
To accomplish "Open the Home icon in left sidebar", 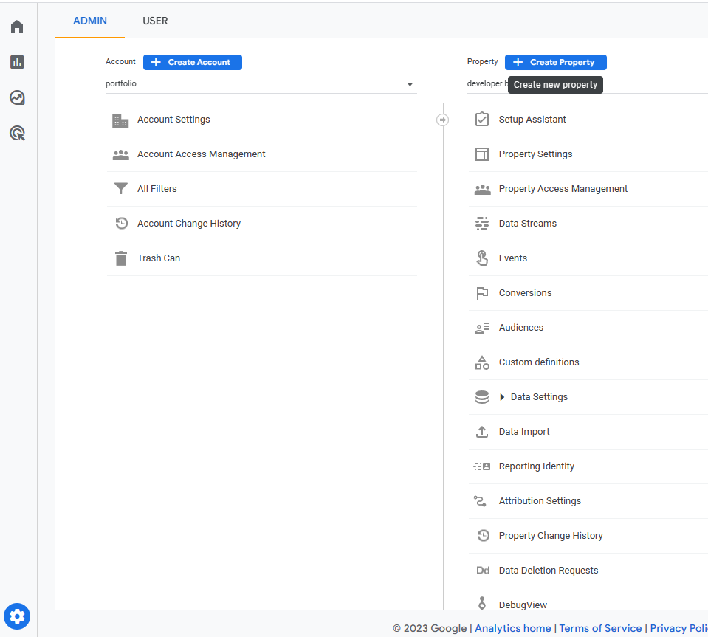I will click(x=17, y=27).
